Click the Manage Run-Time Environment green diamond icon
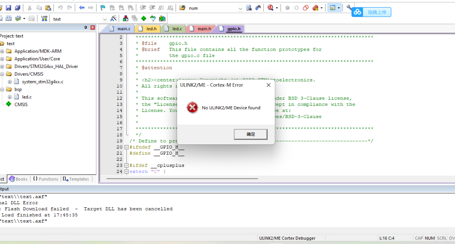This screenshot has width=455, height=244. click(144, 18)
